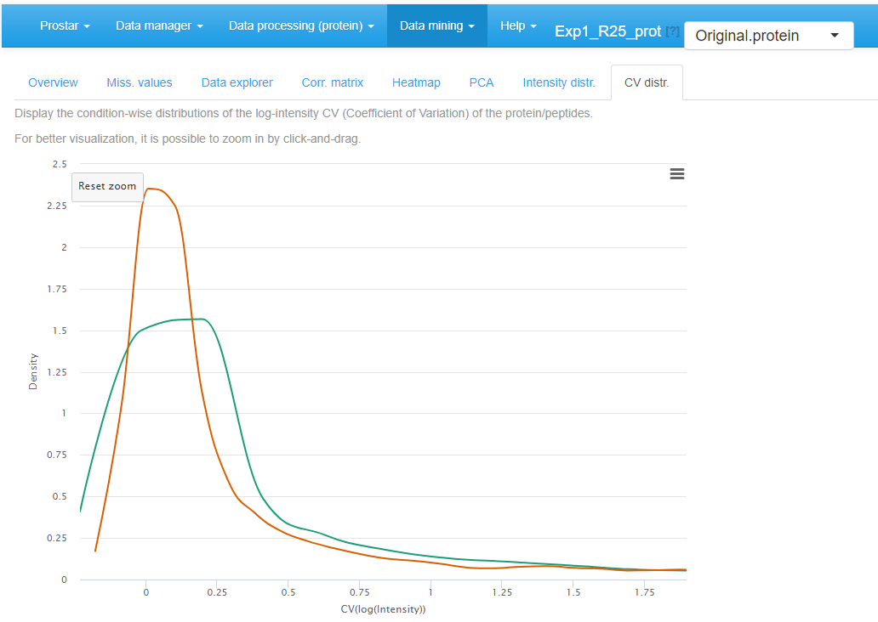Expand the Help menu
This screenshot has width=878, height=622.
pos(517,25)
